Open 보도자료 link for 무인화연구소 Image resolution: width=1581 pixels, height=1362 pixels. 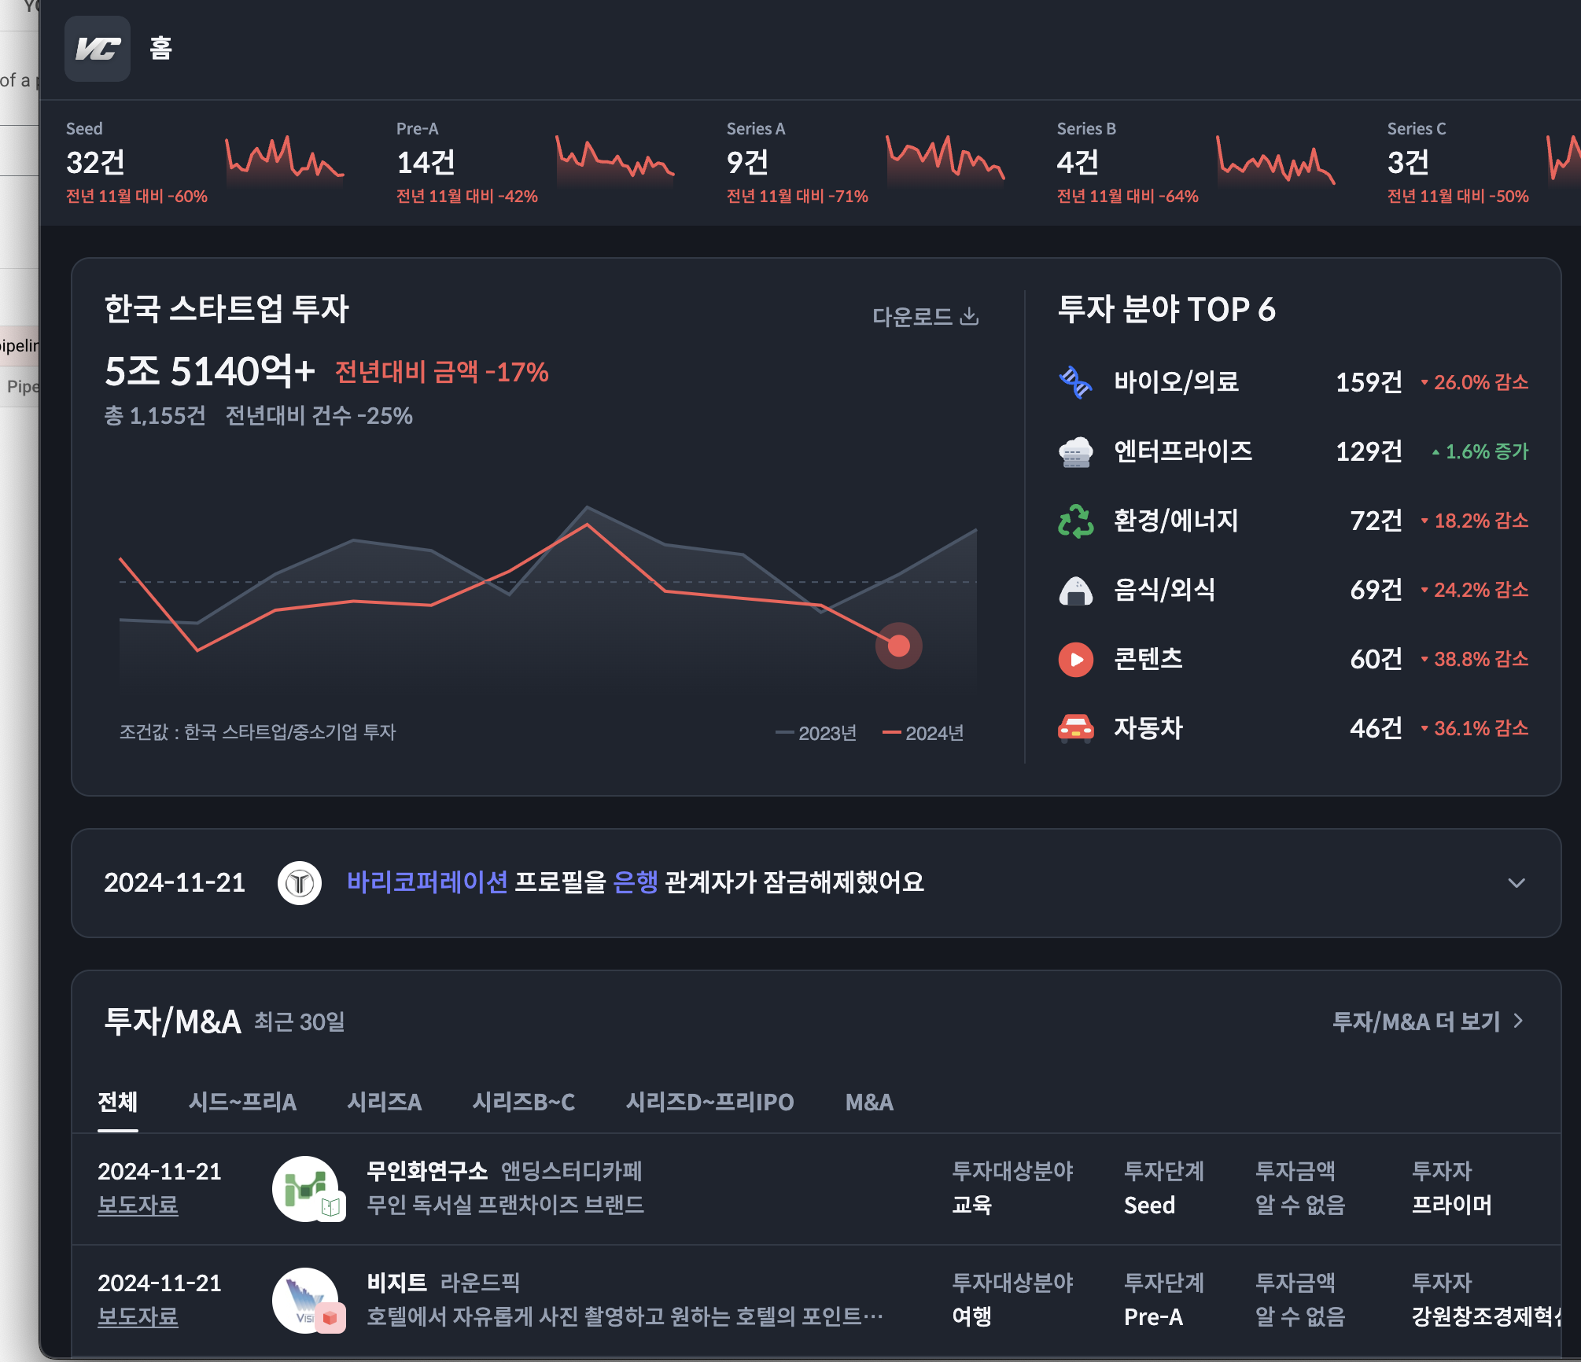pyautogui.click(x=138, y=1206)
